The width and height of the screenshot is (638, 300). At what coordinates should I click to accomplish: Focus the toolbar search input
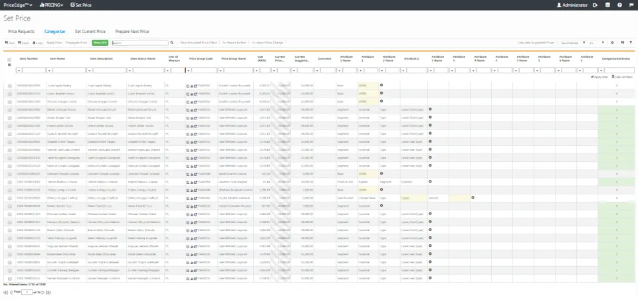[x=140, y=42]
